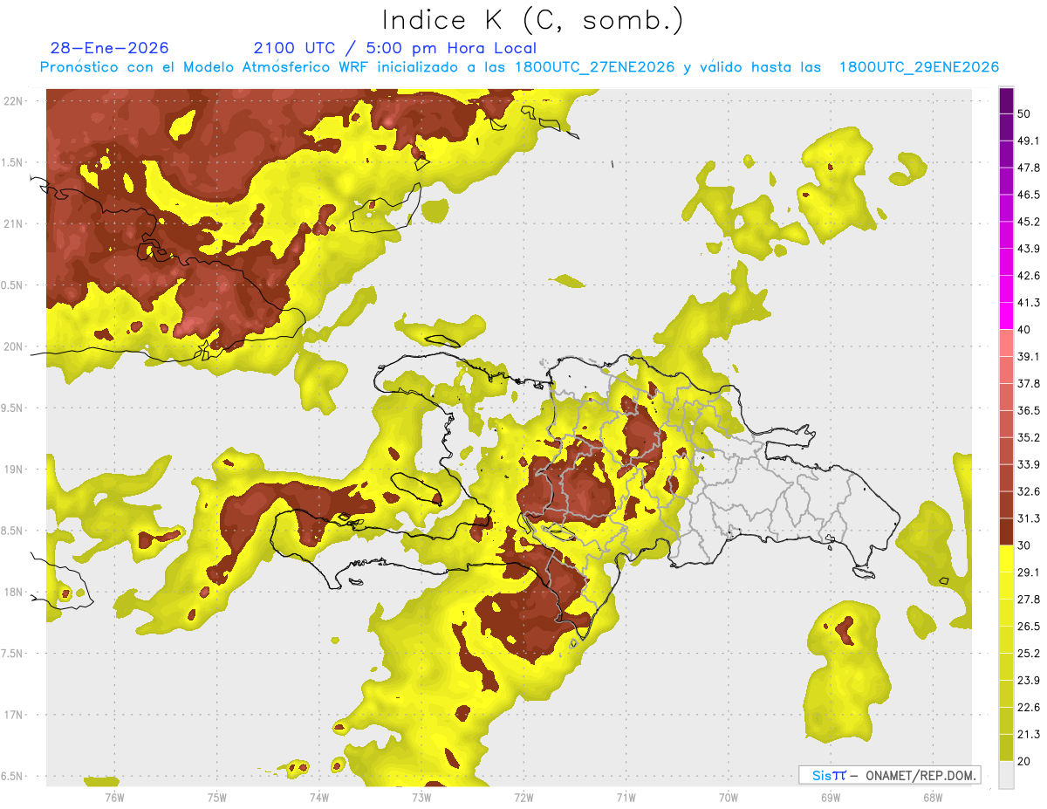Click the "50" color scale value
Screen dimensions: 1047x809
1024,113
